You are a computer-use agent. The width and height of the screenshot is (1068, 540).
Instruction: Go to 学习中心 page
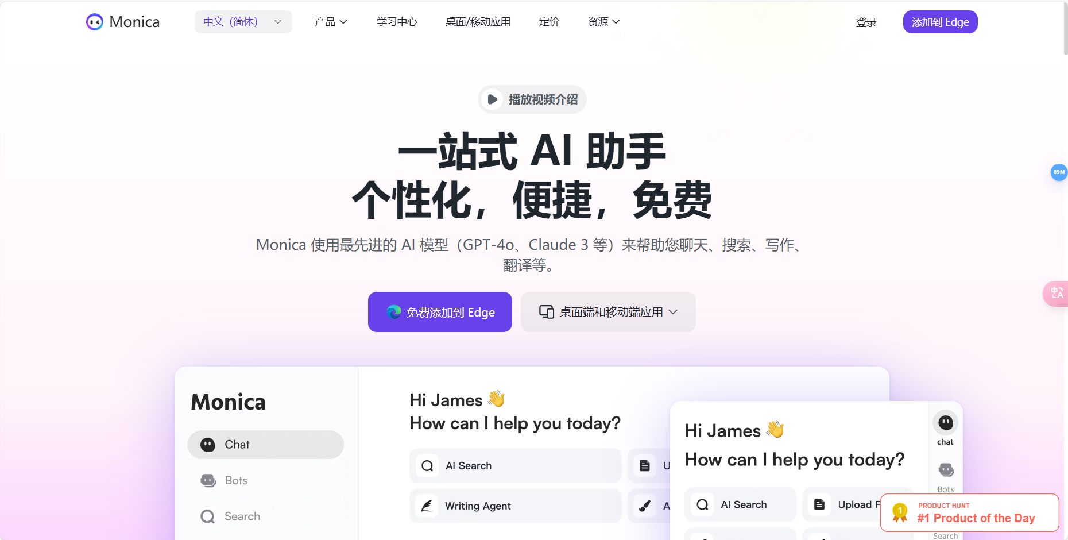tap(397, 22)
